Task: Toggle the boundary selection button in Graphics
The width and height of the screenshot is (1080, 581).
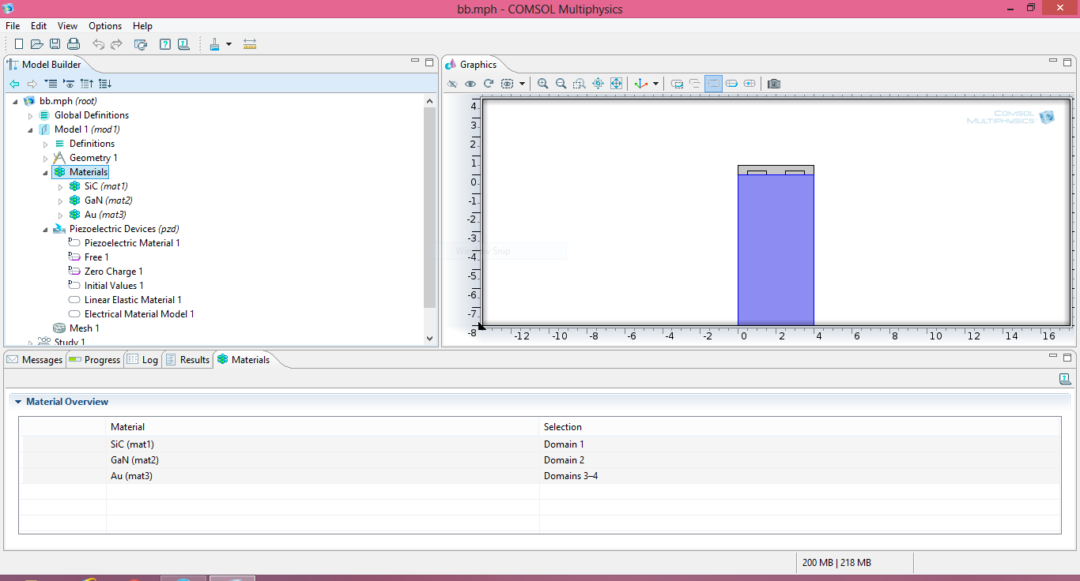Action: 731,84
